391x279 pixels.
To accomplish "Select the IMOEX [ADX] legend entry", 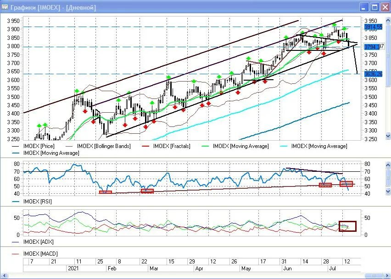I will point(33,242).
